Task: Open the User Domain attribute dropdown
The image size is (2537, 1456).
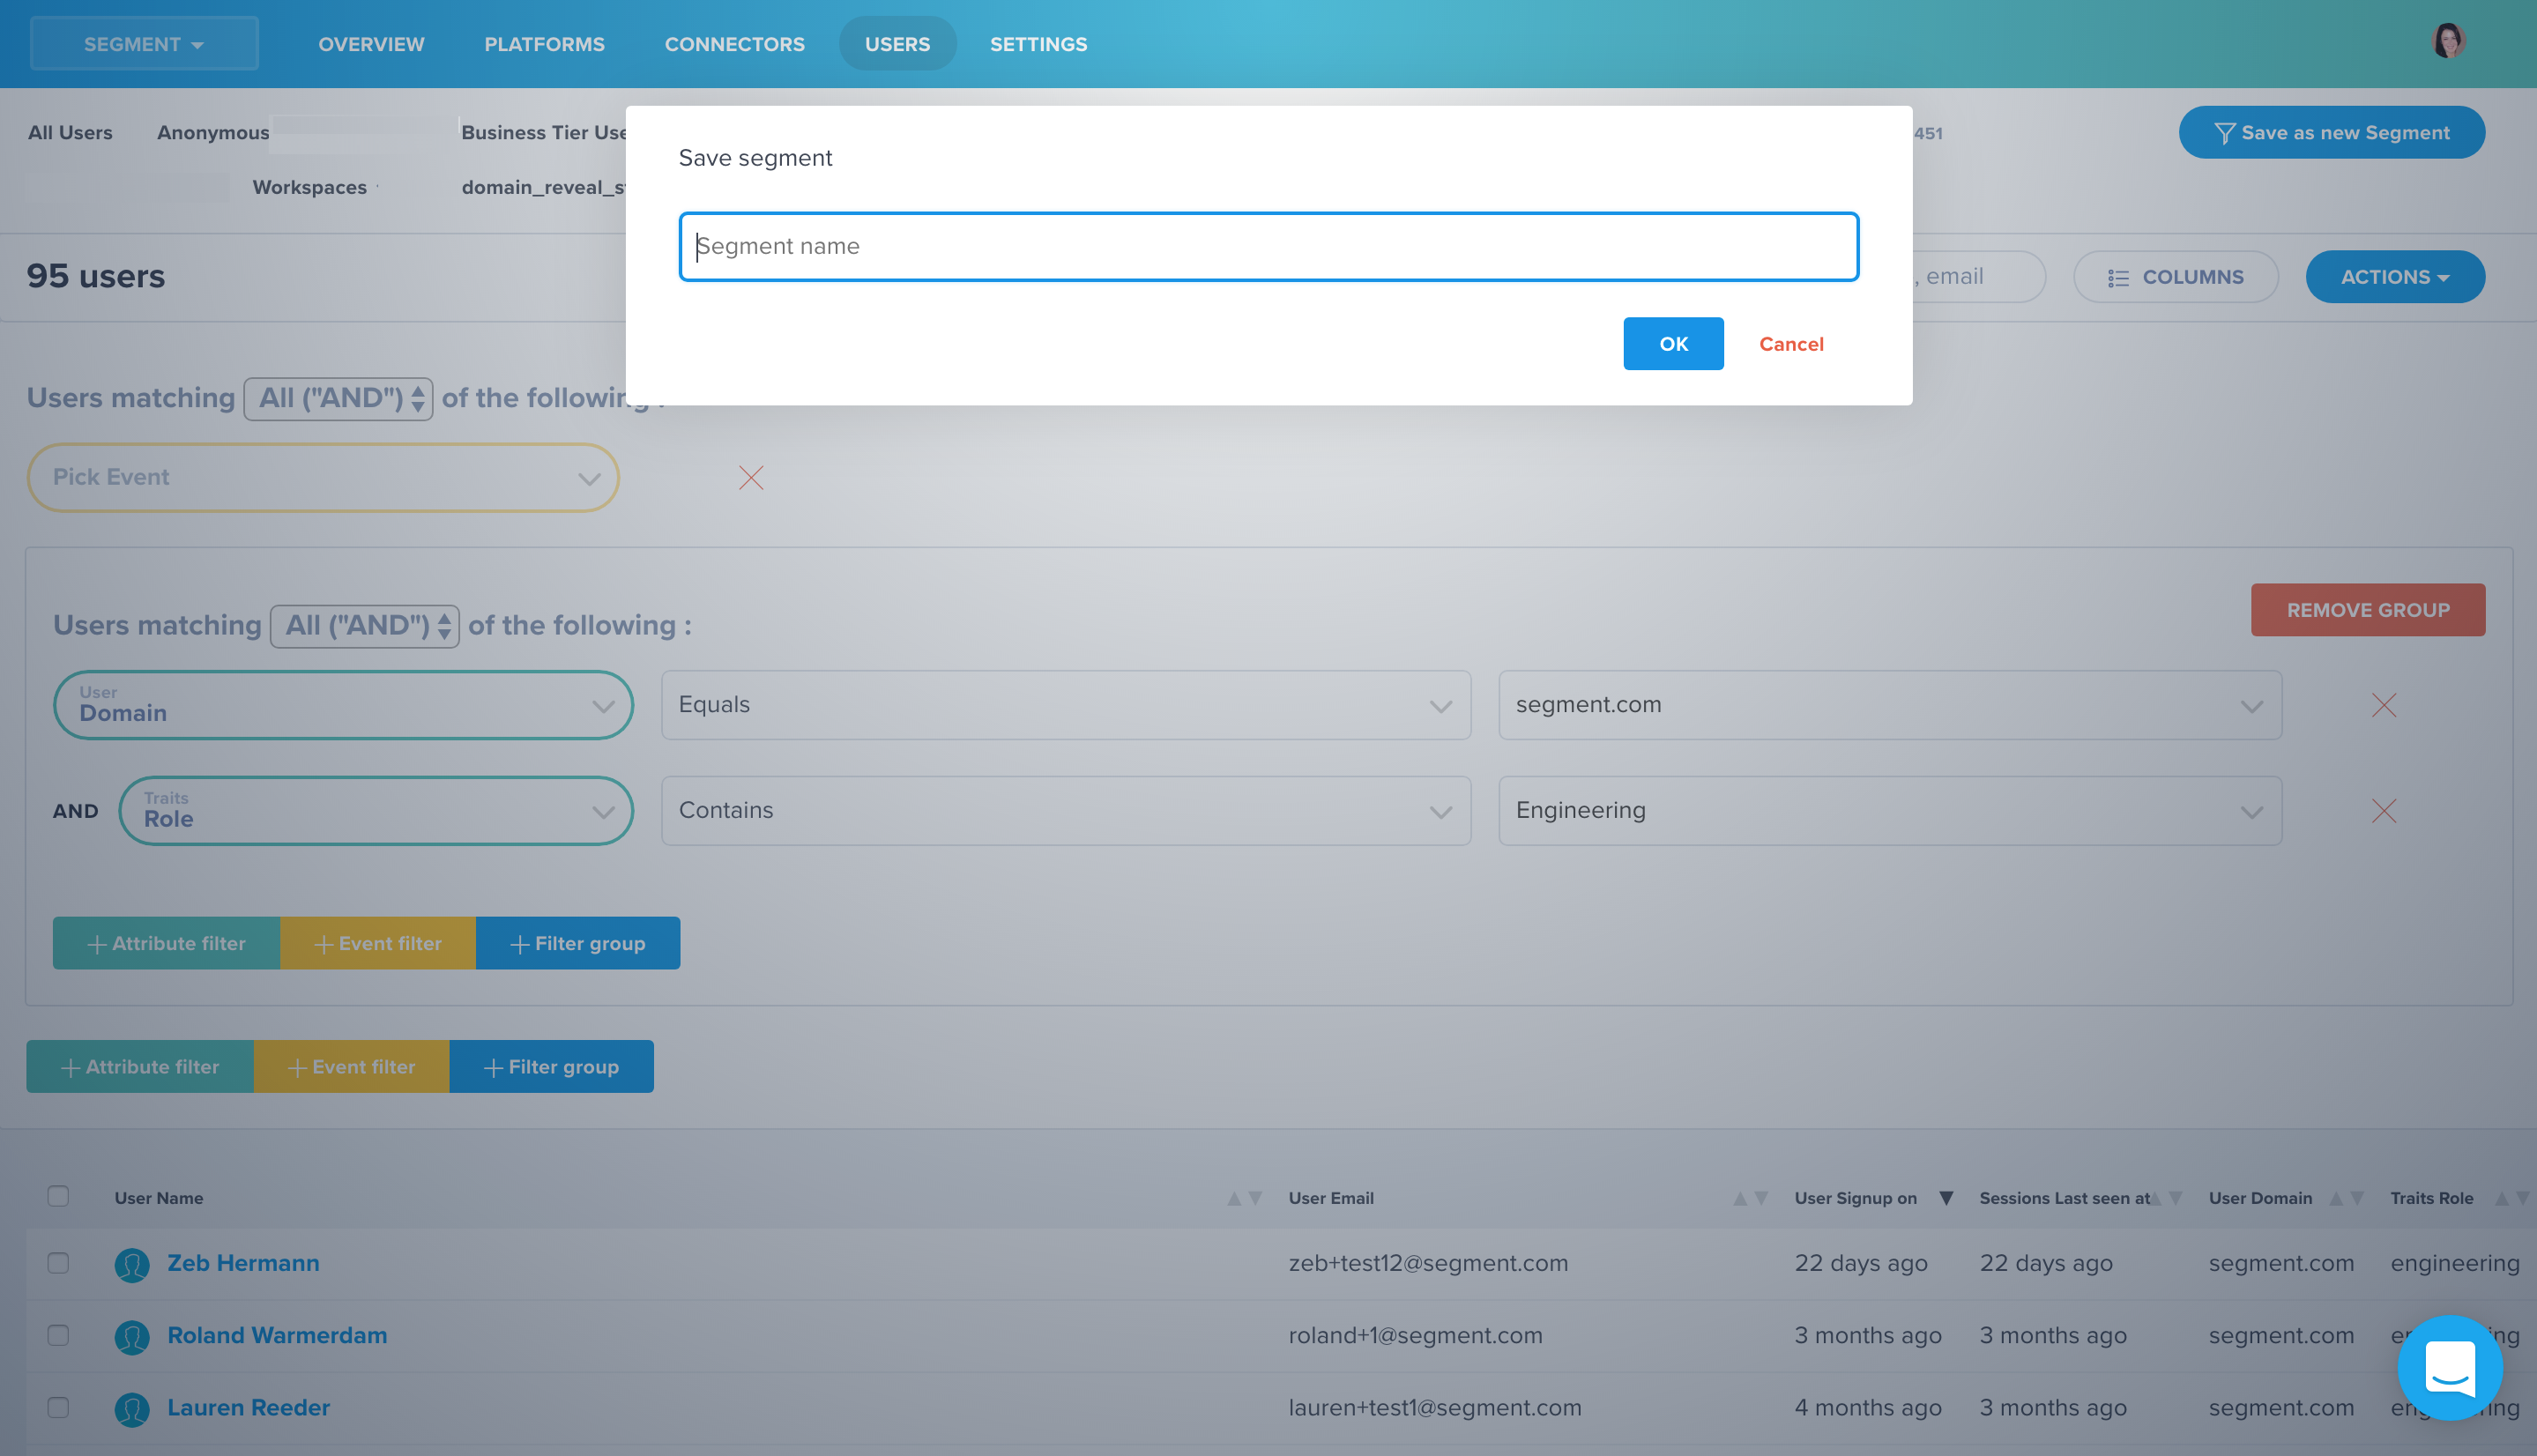Action: [343, 705]
